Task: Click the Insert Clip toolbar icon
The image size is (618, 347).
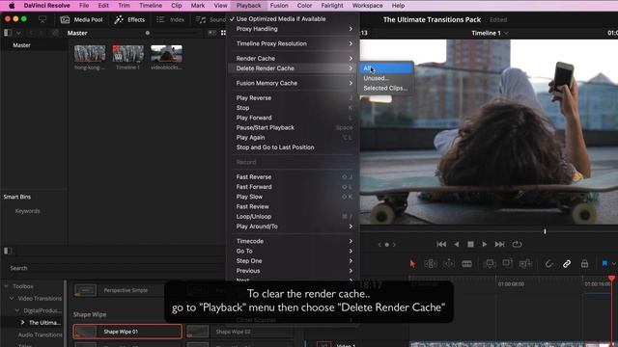Action: click(x=490, y=263)
